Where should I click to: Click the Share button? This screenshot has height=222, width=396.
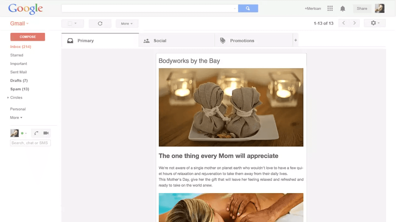tap(362, 9)
